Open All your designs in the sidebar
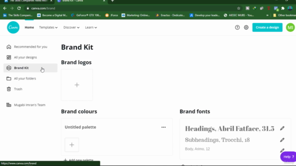This screenshot has height=166, width=296. point(31,57)
